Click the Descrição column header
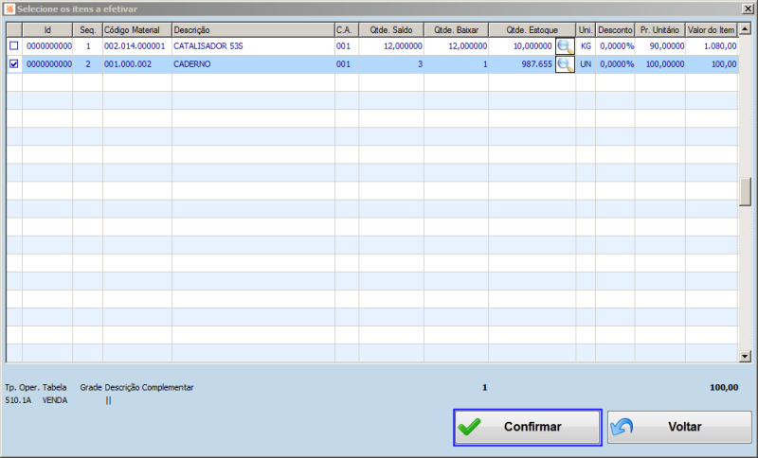Screen dimensions: 758x458 click(x=253, y=30)
